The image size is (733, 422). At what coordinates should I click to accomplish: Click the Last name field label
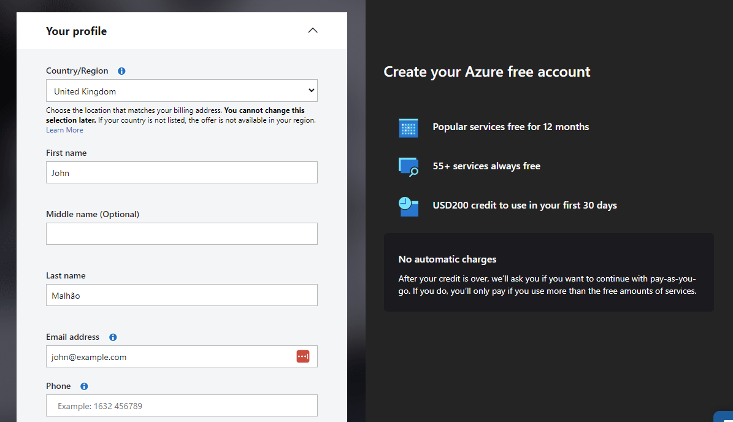(66, 276)
